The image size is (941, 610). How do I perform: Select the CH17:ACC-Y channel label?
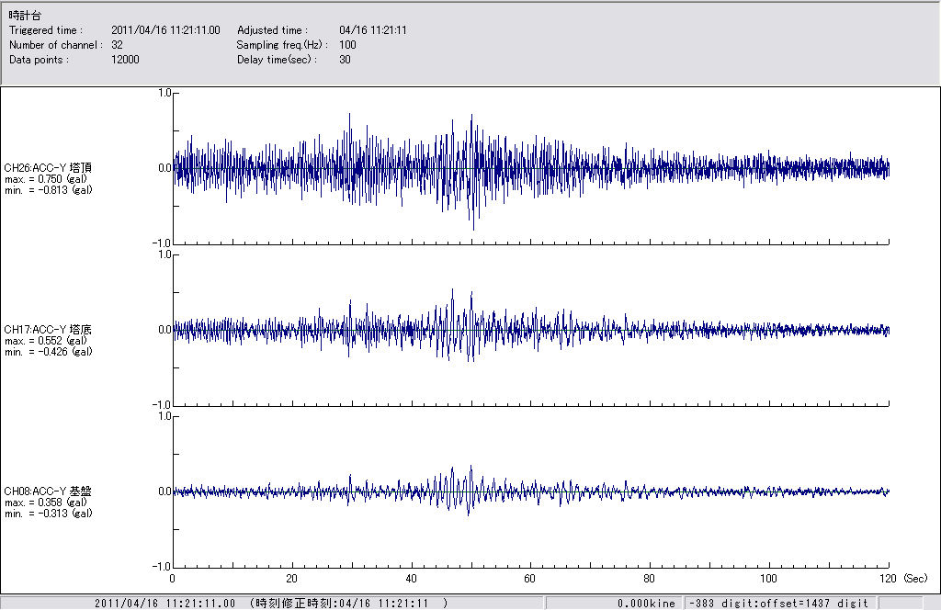click(48, 329)
